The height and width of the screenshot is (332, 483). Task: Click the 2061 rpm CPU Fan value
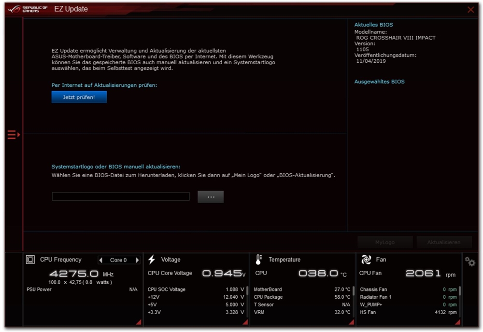(x=430, y=273)
